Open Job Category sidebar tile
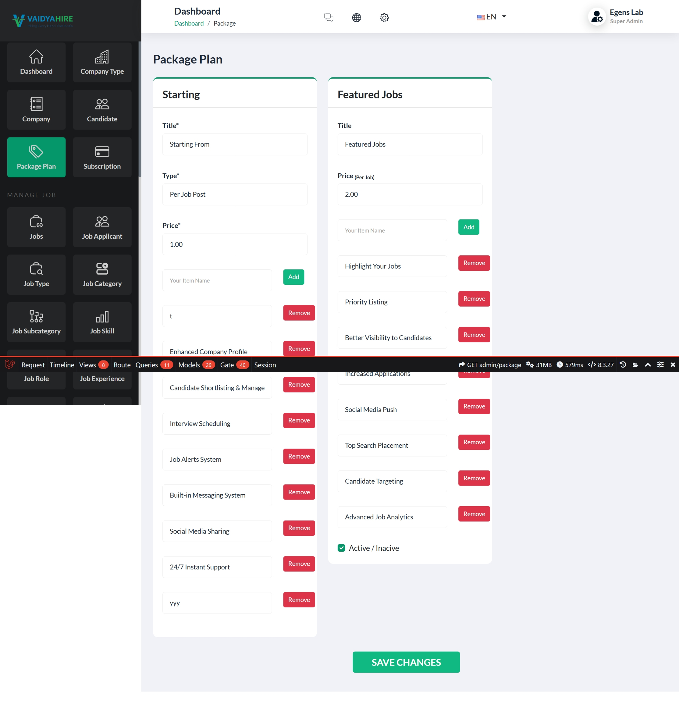Viewport: 679px width, 706px height. tap(102, 275)
